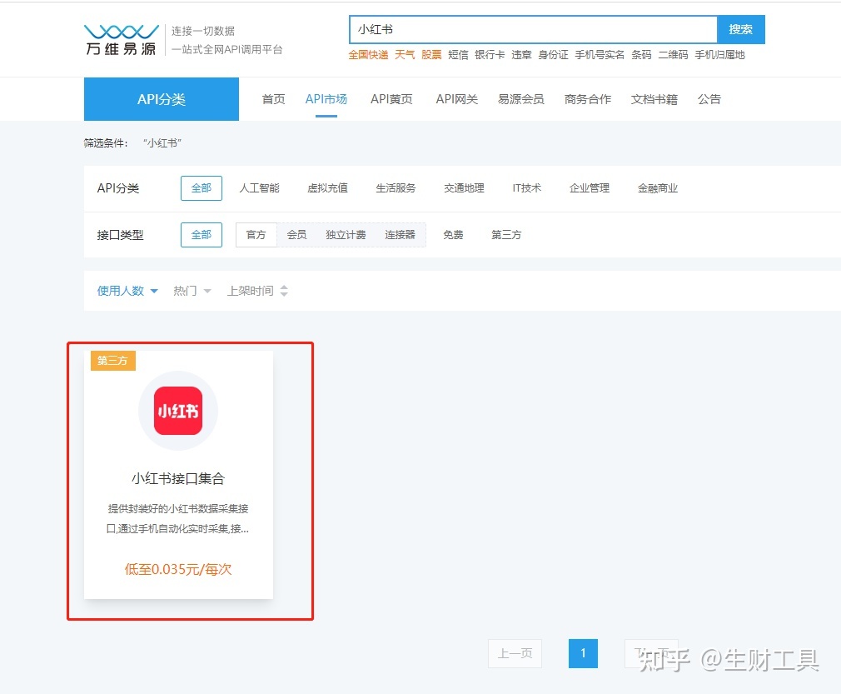
Task: Open the 使用人数 sort dropdown
Action: coord(126,290)
